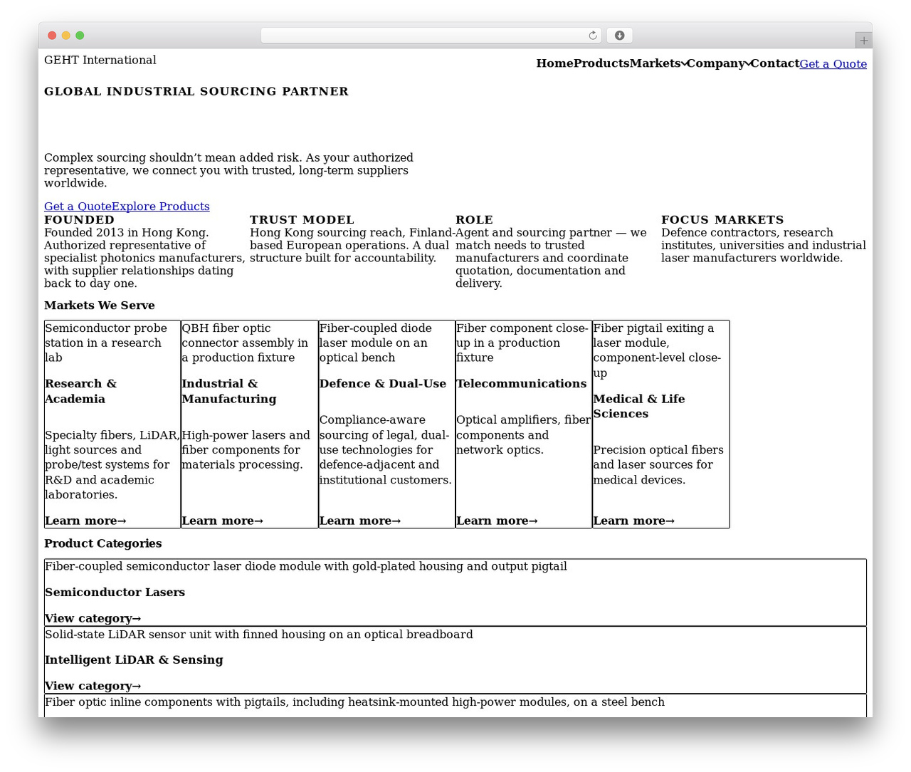Click the browser download icon
Screen dimensions: 911x772
pos(619,36)
